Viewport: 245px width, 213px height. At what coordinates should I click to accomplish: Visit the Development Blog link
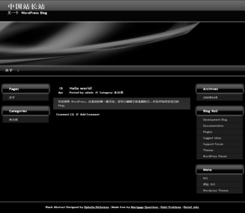215,120
